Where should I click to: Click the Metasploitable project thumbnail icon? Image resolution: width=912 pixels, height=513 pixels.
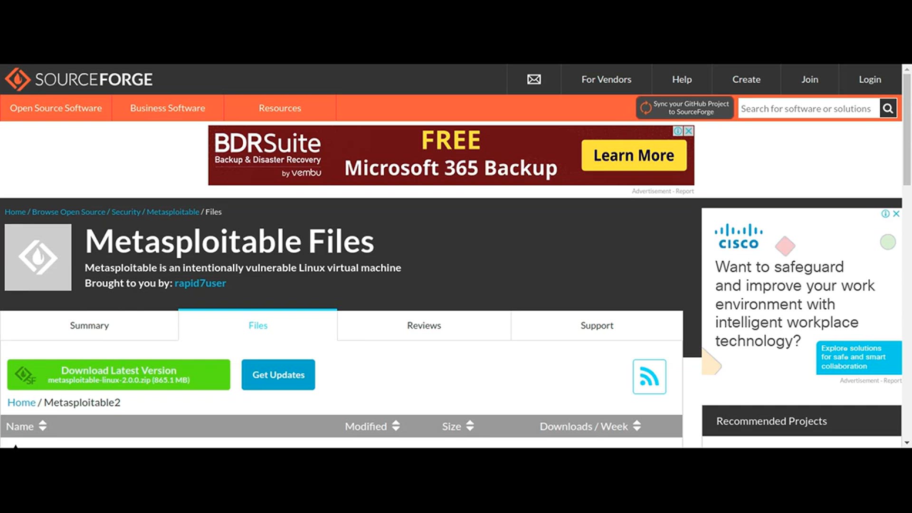(x=38, y=257)
